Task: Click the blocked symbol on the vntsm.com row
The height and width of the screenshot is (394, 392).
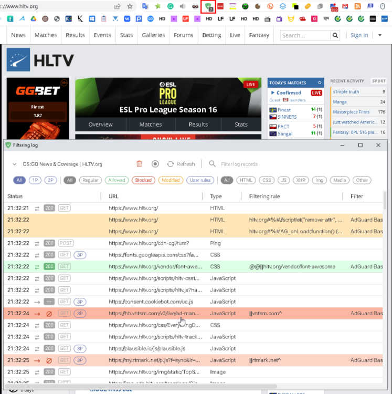Action: click(x=49, y=314)
